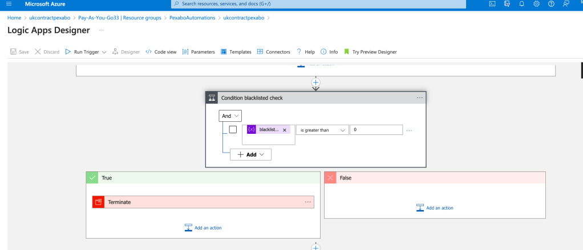Show the notifications bell
This screenshot has height=250, width=583.
[521, 4]
